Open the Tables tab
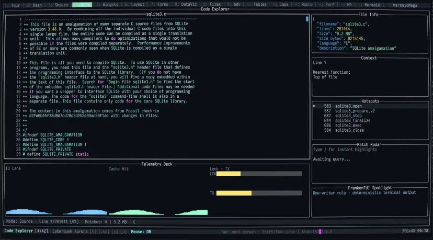This screenshot has width=433, height=240. click(257, 5)
